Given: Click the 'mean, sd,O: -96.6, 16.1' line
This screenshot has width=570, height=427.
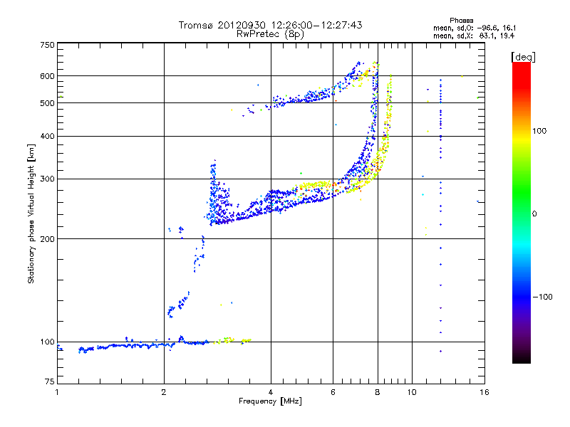Looking at the screenshot, I should point(475,28).
